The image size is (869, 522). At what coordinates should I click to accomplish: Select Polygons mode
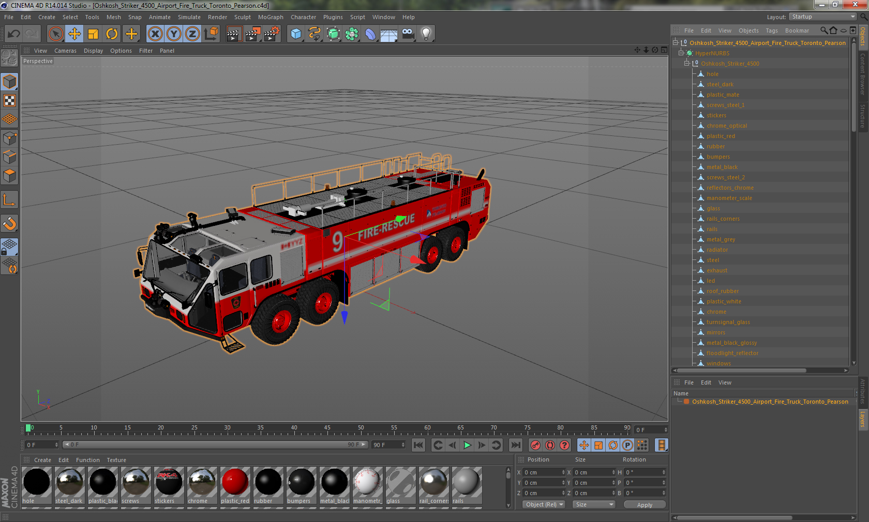coord(10,176)
